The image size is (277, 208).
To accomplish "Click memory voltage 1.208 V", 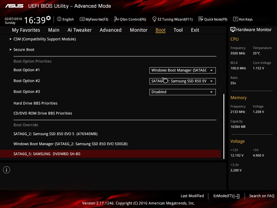I will pyautogui.click(x=258, y=112).
